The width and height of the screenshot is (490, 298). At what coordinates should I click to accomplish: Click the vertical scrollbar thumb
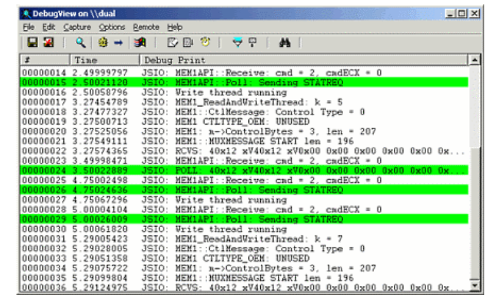474,213
